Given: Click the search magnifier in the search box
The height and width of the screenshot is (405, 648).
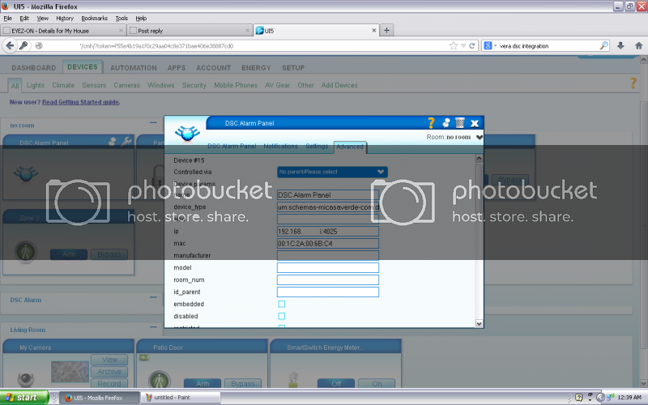Looking at the screenshot, I should coord(603,45).
